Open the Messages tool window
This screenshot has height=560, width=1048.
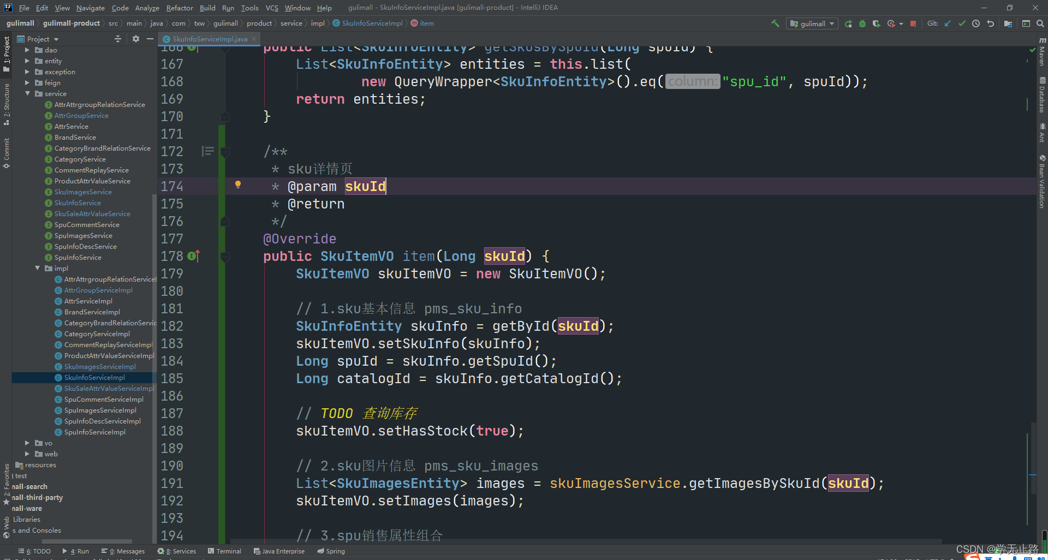123,551
